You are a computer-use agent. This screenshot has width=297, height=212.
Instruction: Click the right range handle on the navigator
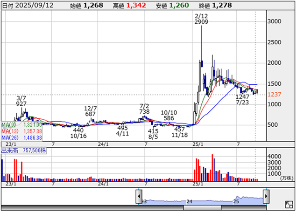pos(266,197)
